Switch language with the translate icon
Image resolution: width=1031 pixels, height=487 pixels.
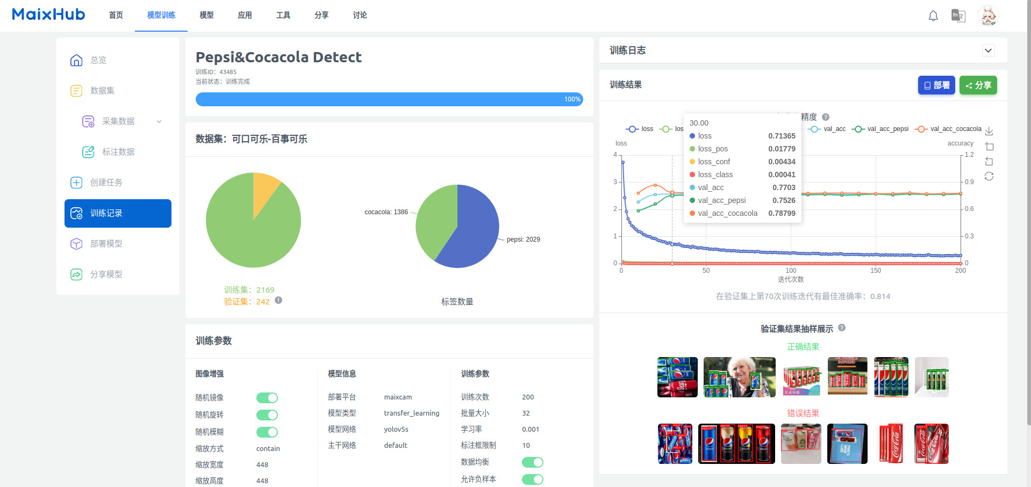[958, 16]
